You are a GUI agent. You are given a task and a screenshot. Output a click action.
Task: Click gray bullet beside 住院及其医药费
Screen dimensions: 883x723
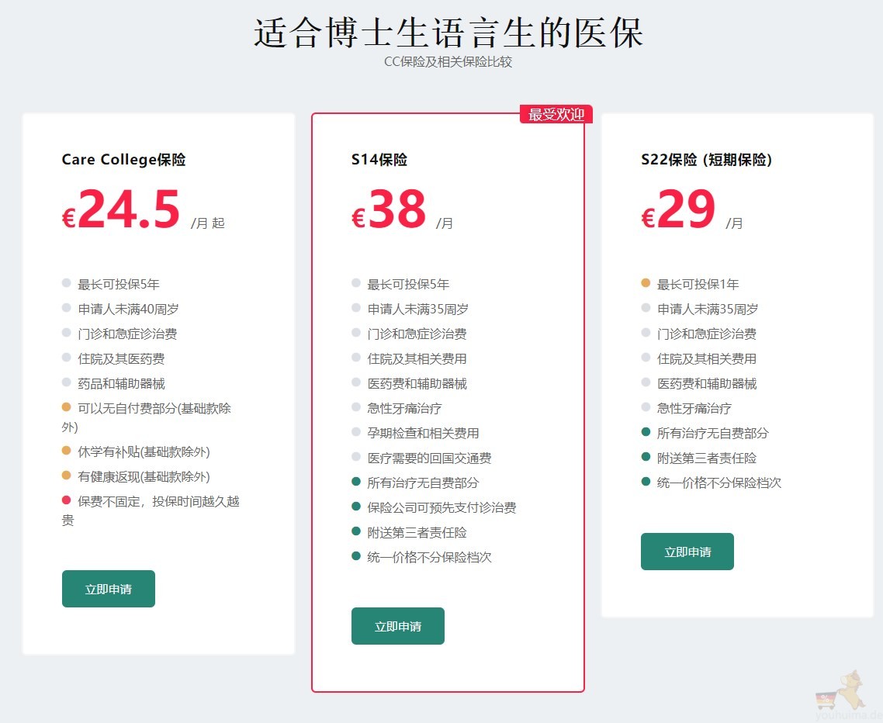pos(67,357)
